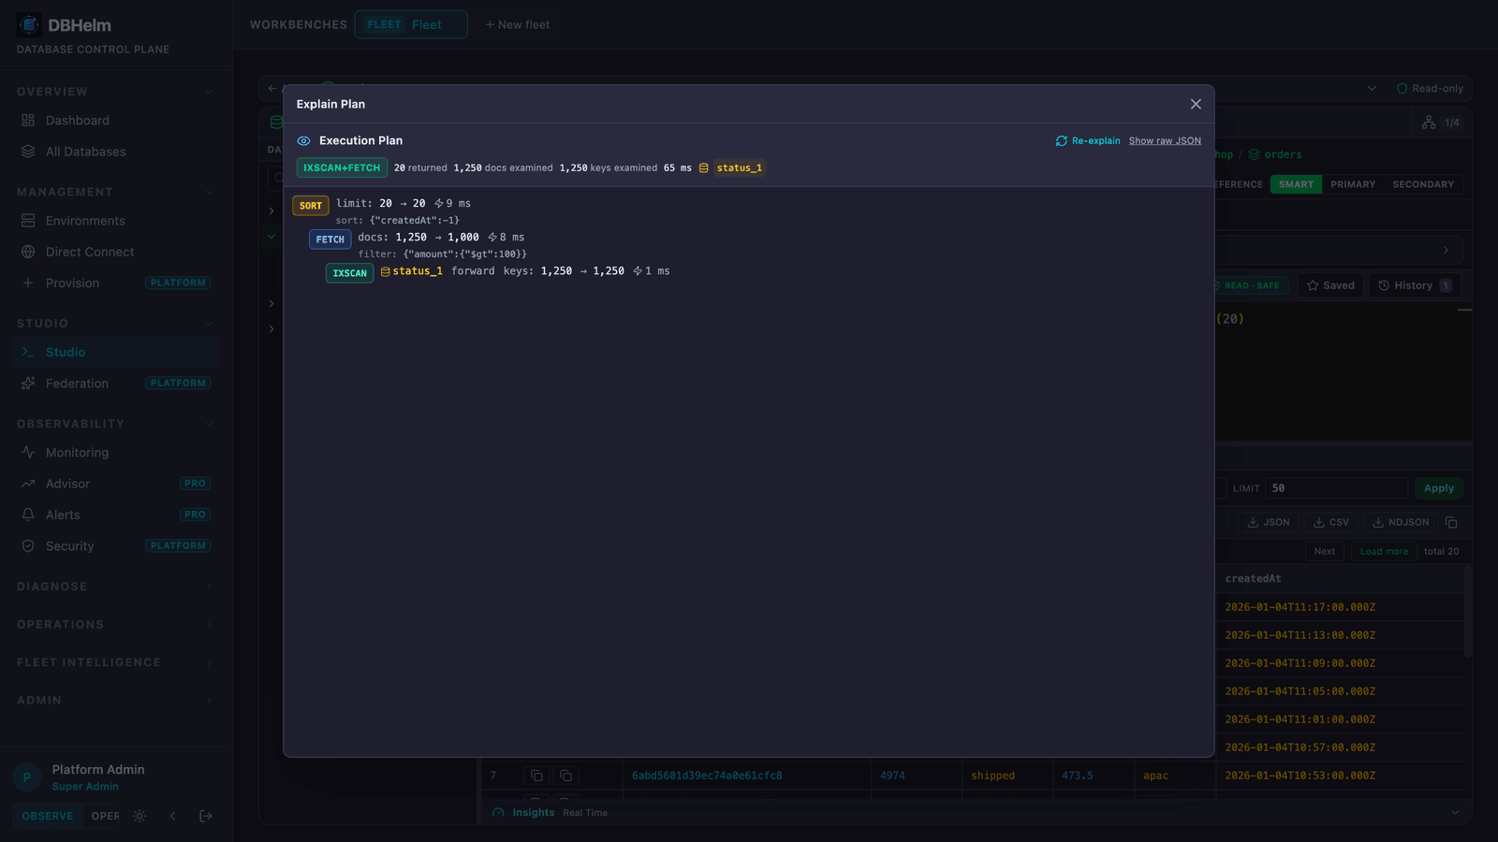The image size is (1498, 842).
Task: Open Environments in sidebar
Action: tap(116, 221)
